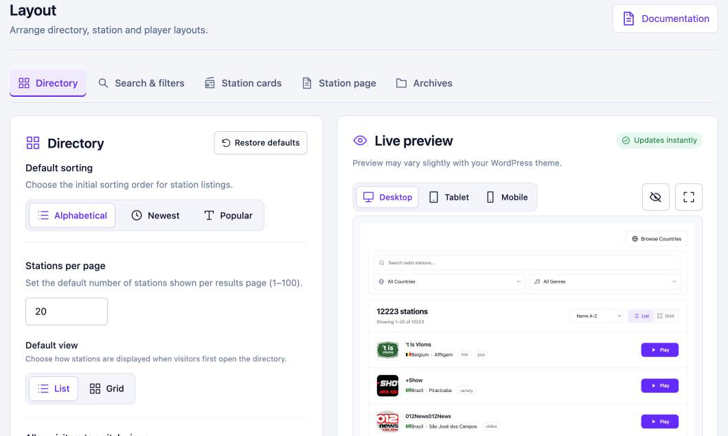
Task: Click the globe icon in All Countries
Action: coord(381,282)
